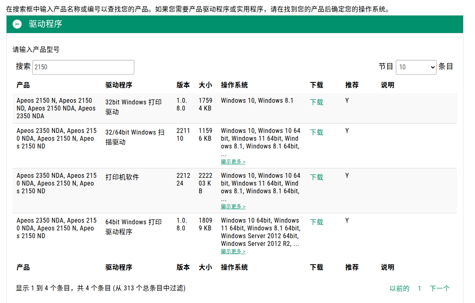475x303 pixels.
Task: Select the 32bit Windows 打印驱动 name cell
Action: (x=133, y=107)
